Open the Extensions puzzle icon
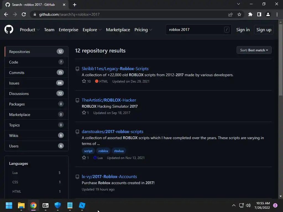 tap(250, 14)
